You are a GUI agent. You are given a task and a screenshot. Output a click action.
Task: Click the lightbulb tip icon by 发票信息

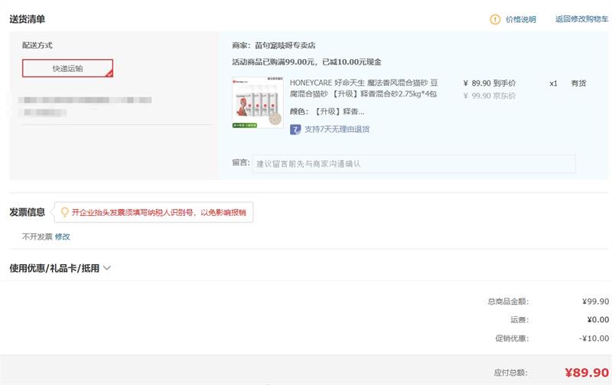(64, 212)
